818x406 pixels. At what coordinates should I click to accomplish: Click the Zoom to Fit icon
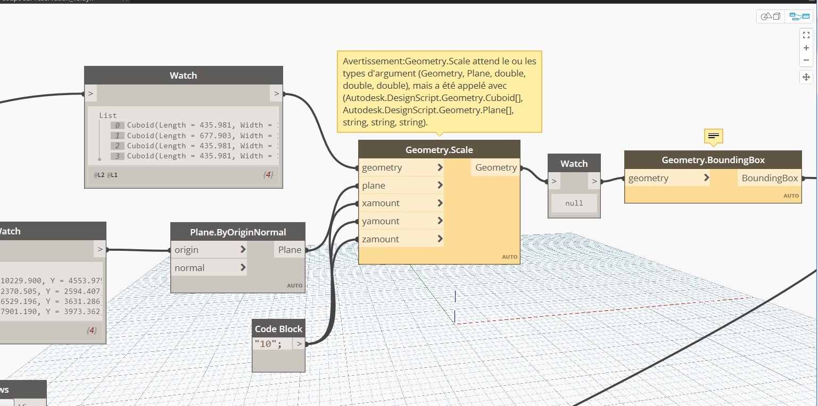(x=806, y=35)
